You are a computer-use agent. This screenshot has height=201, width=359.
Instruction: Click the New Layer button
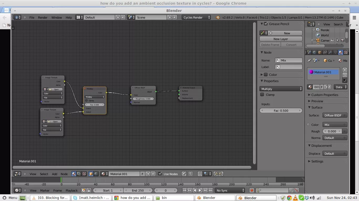[281, 39]
